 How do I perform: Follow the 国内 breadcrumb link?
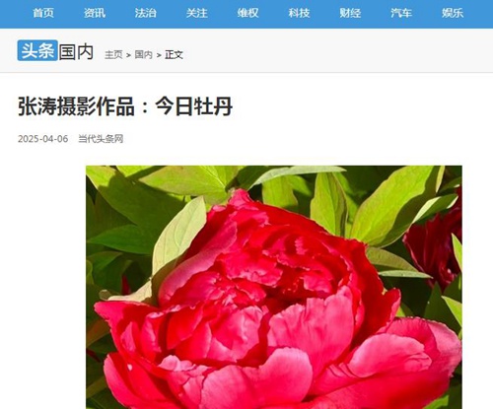point(144,54)
